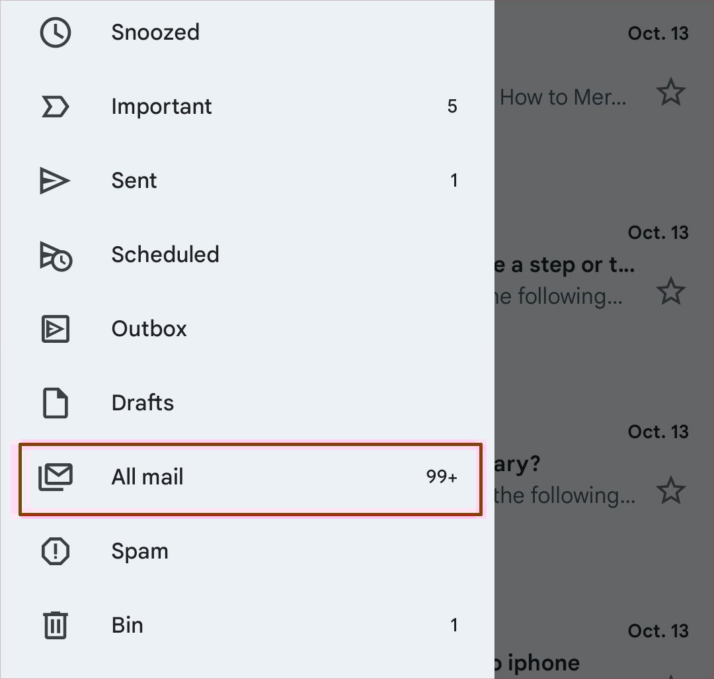Screen dimensions: 714x679
Task: Star the 'a step or t...' email
Action: click(671, 291)
